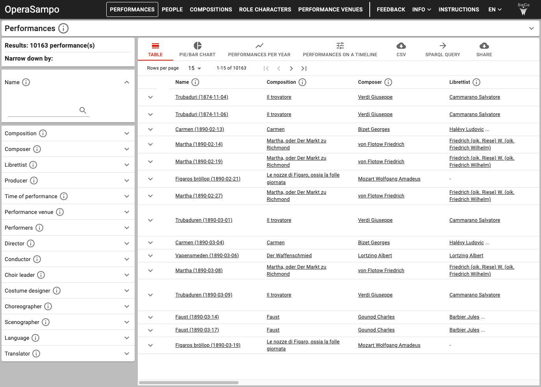Expand row Trubaduri (1874-11-04)
The width and height of the screenshot is (541, 387).
[150, 97]
